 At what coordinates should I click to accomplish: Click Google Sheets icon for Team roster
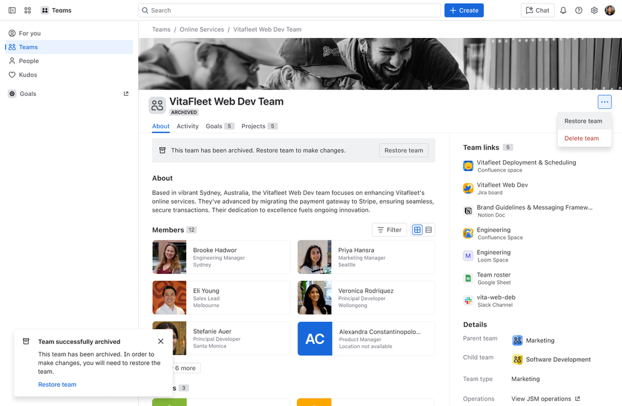tap(468, 278)
